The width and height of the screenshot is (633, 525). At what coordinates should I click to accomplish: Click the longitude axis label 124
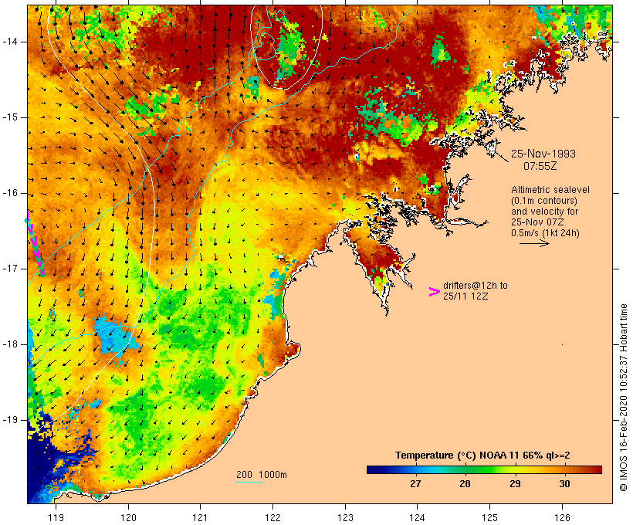click(x=417, y=517)
